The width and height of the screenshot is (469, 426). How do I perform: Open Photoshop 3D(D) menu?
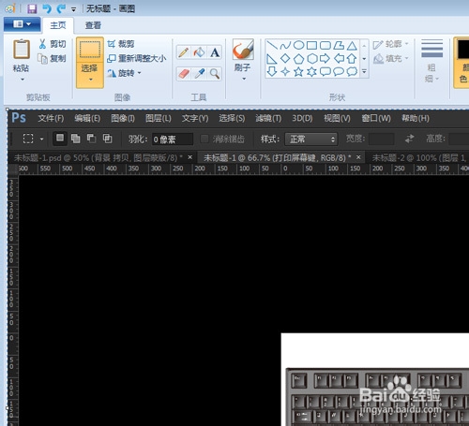click(x=302, y=118)
